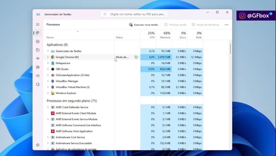Click Chrome memory value 2.479,5 MB
276x156 pixels.
point(164,57)
